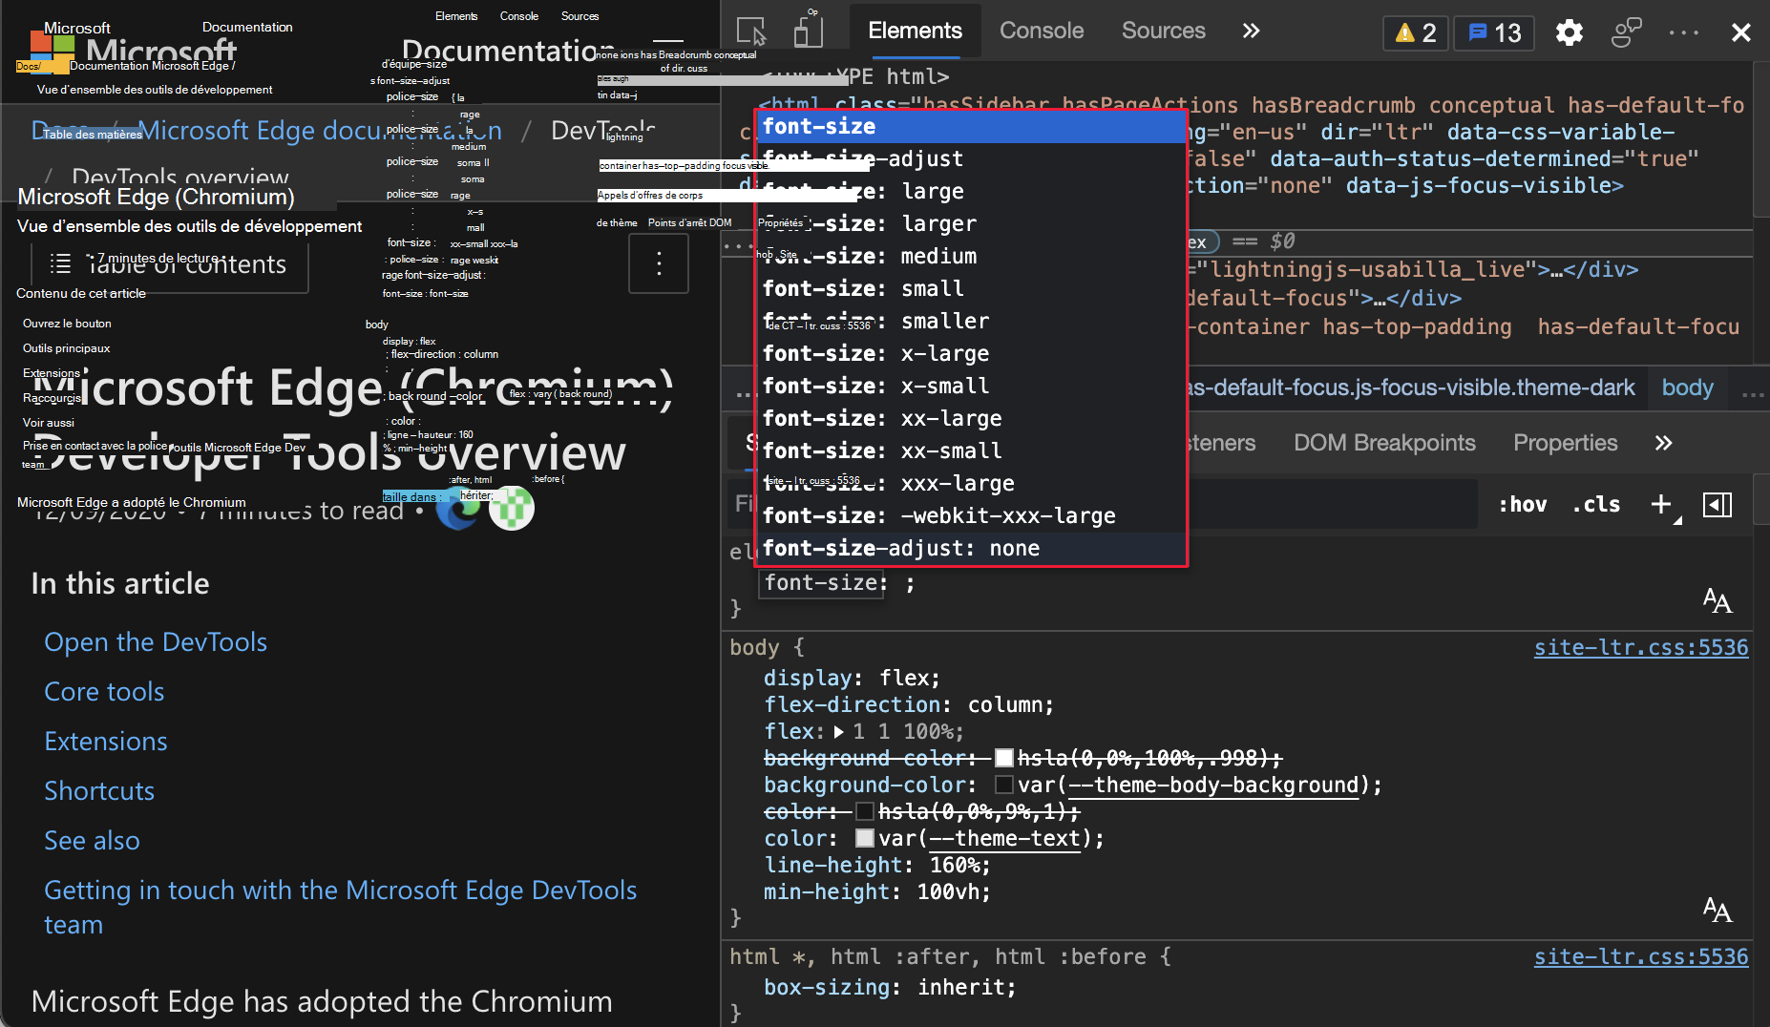The image size is (1770, 1027).
Task: Choose font-size: xx-large suggestion
Action: pos(972,418)
